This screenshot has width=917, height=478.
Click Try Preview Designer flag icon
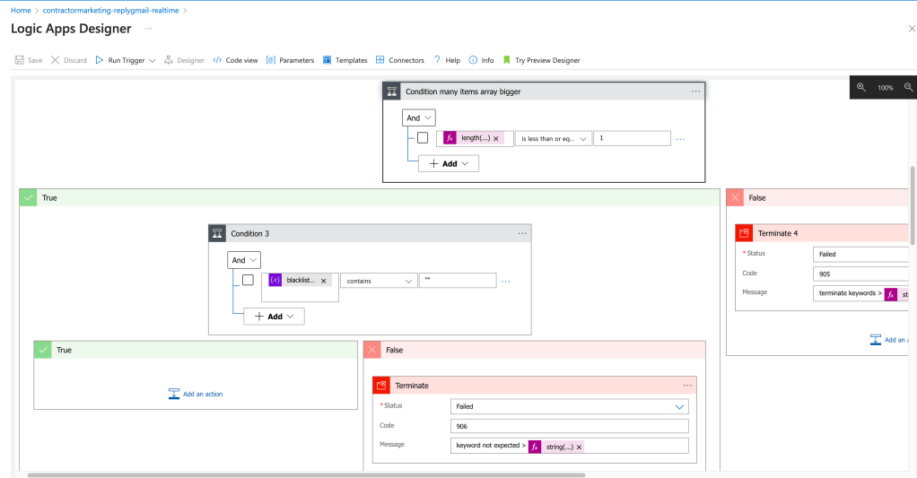506,60
